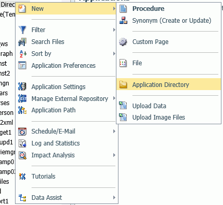Click the Impact Analysis magnifier icon
The width and height of the screenshot is (223, 205).
coord(22,155)
